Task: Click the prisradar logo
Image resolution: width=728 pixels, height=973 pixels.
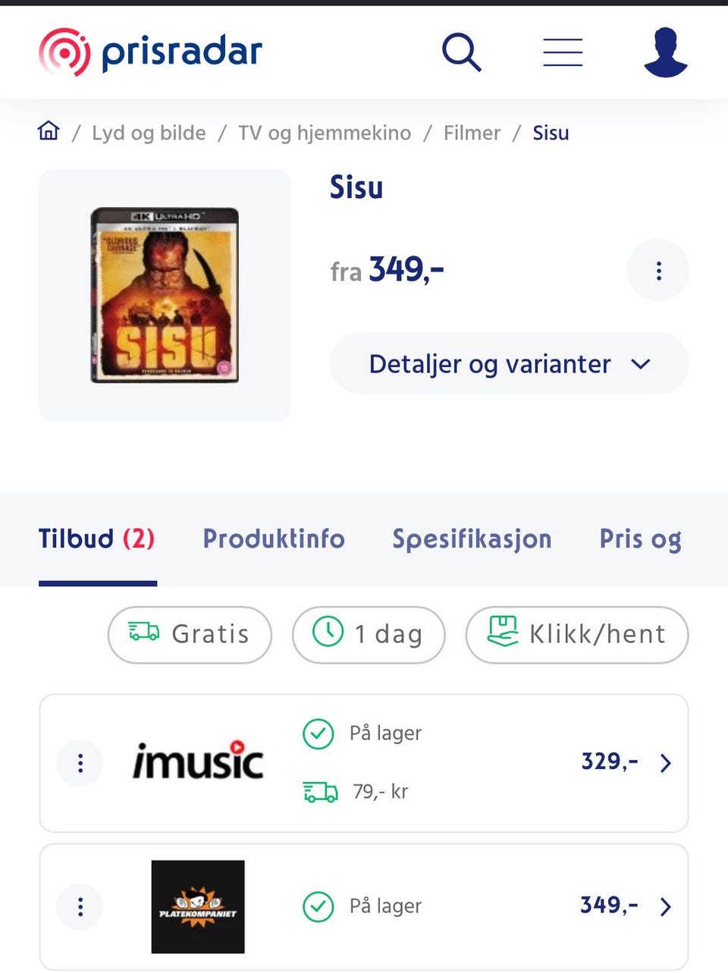Action: (150, 52)
